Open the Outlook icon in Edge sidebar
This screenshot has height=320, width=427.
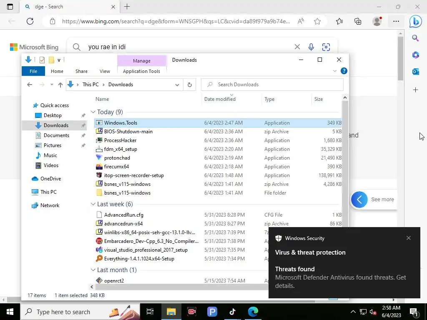point(415,72)
